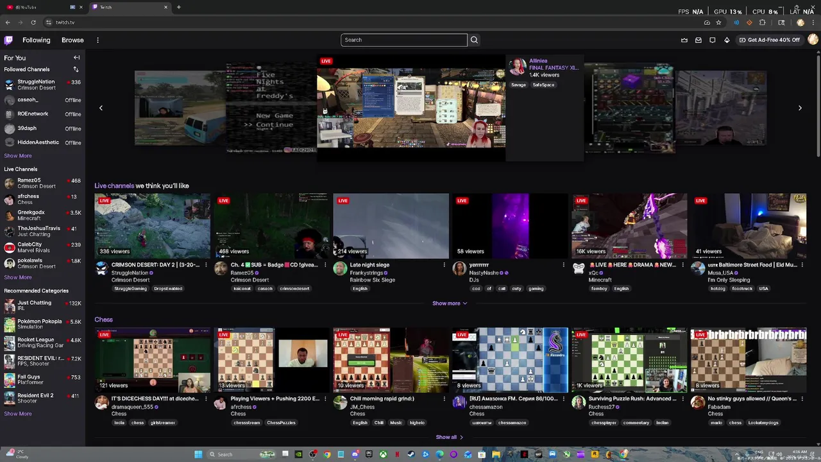Open site info dropdown in address bar
The height and width of the screenshot is (462, 821).
tap(48, 22)
